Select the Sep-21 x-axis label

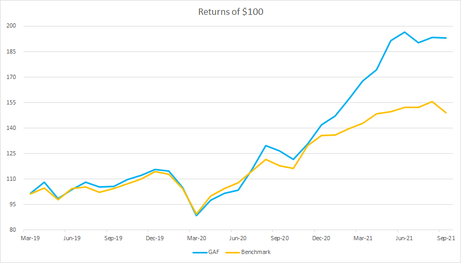(446, 238)
